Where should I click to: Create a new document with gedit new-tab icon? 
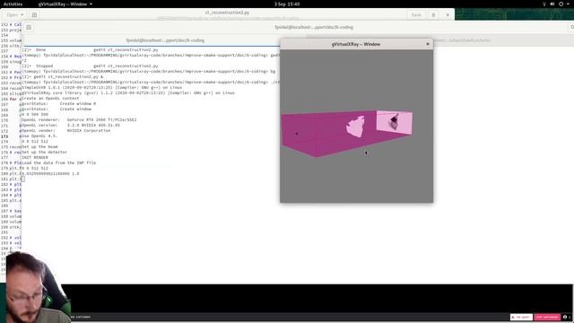(34, 15)
